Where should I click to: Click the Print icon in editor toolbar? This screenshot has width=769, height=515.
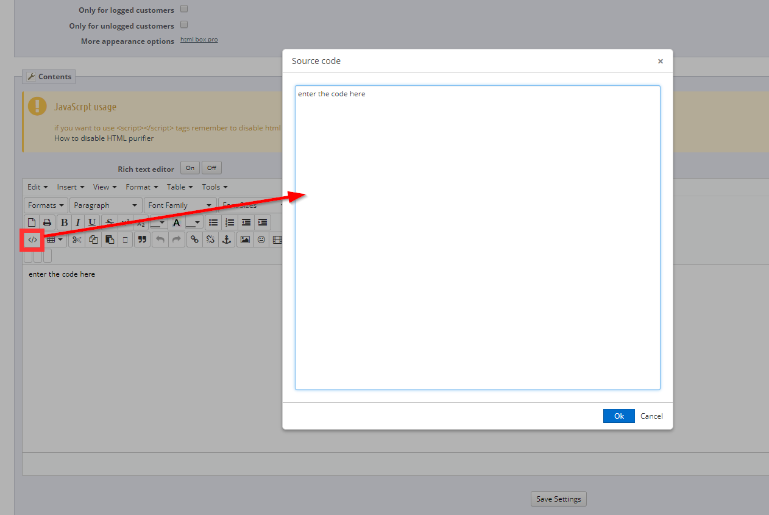coord(48,222)
